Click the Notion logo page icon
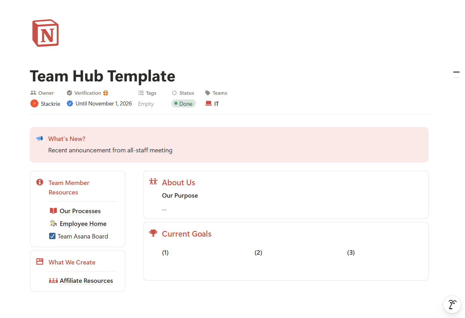465x318 pixels. [45, 33]
